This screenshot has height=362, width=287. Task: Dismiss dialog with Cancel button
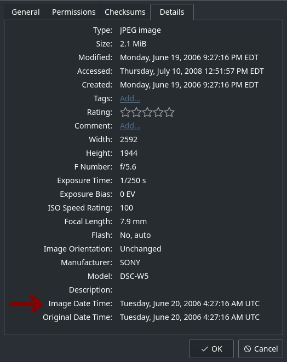click(x=261, y=349)
